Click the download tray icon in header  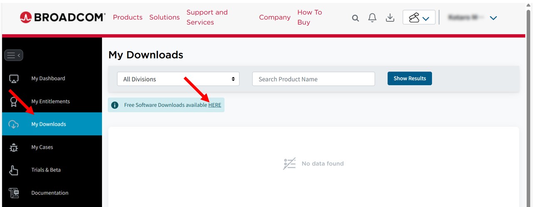390,17
